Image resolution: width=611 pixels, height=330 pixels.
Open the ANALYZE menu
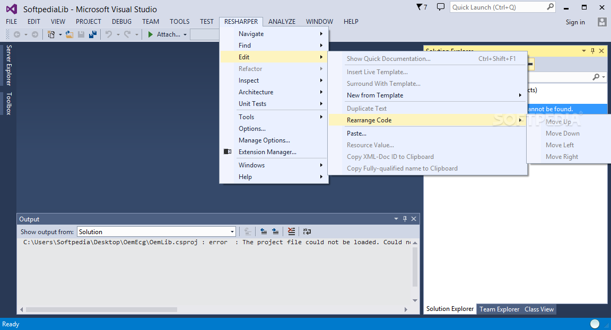pyautogui.click(x=282, y=22)
